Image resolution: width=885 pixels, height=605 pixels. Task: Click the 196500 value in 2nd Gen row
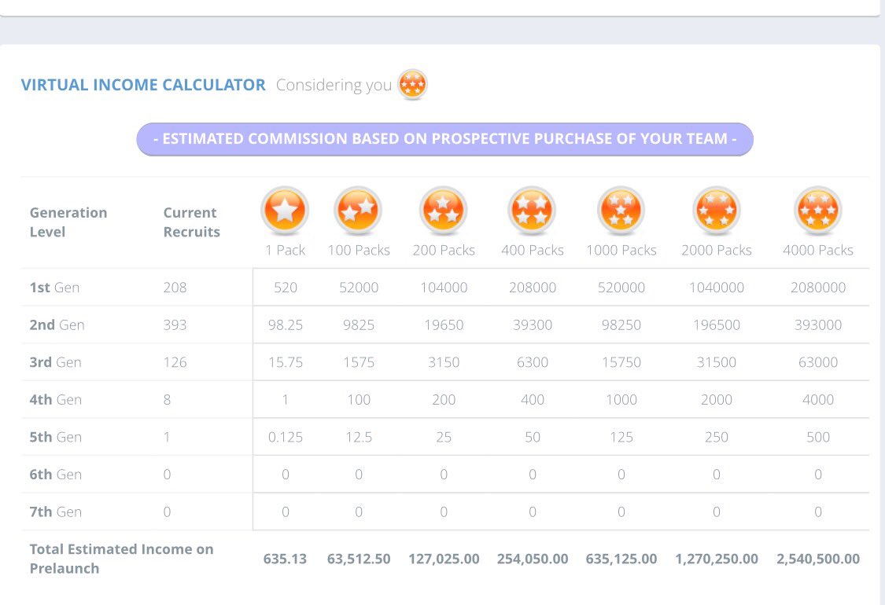(x=716, y=324)
